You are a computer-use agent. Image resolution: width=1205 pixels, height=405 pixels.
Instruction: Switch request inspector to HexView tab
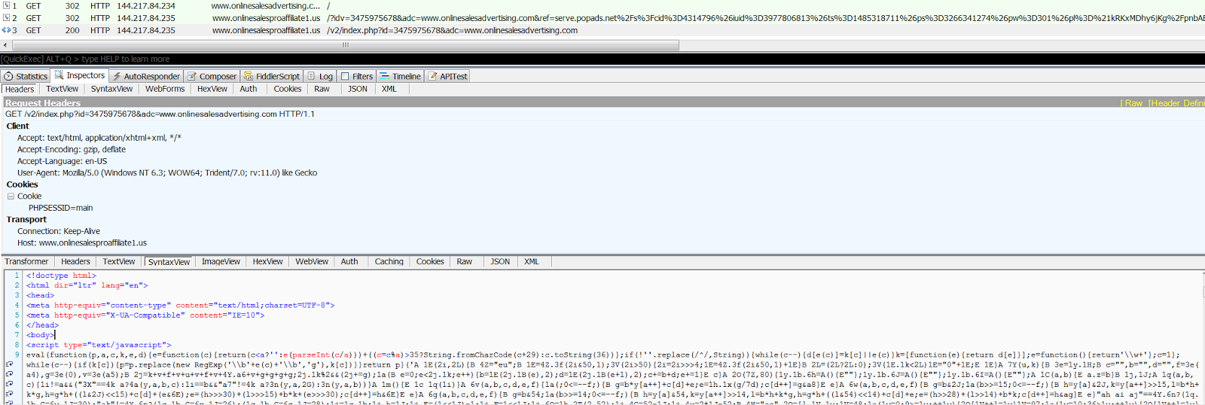(x=212, y=89)
